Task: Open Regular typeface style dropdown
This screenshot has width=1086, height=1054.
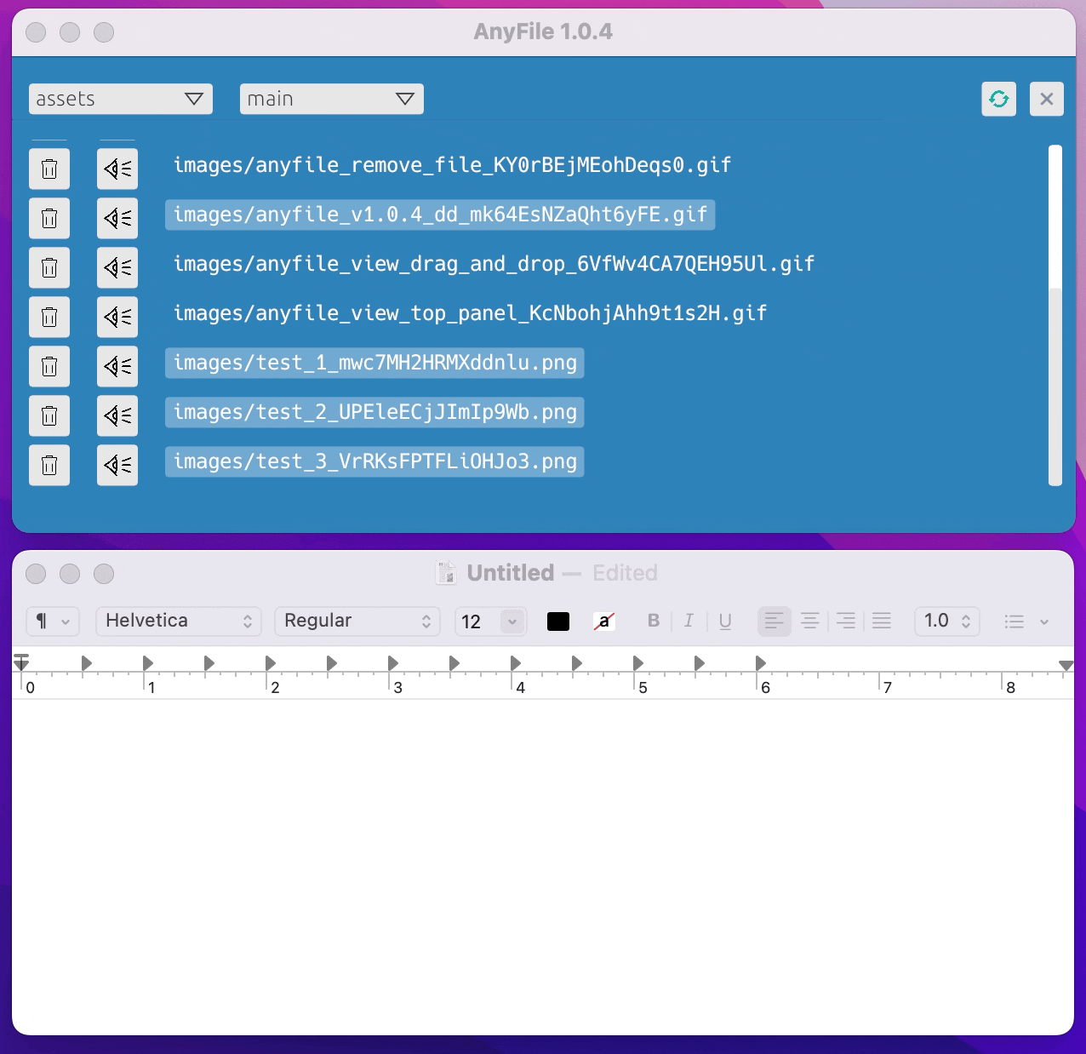Action: point(357,622)
